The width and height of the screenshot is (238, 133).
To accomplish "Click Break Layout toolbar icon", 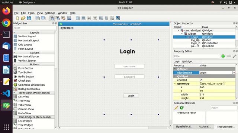I will pos(112,18).
